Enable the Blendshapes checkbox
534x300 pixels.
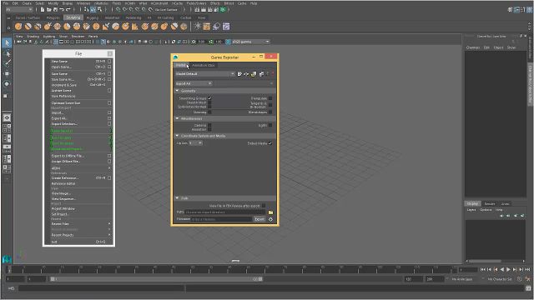(270, 112)
